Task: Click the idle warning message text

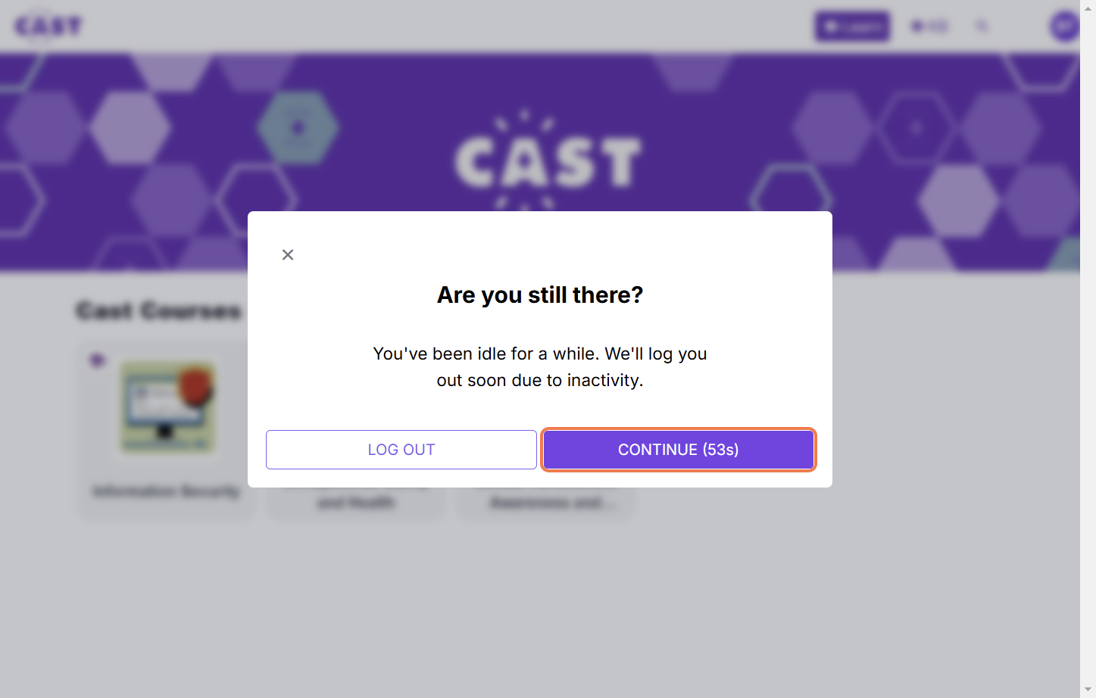Action: (x=539, y=367)
